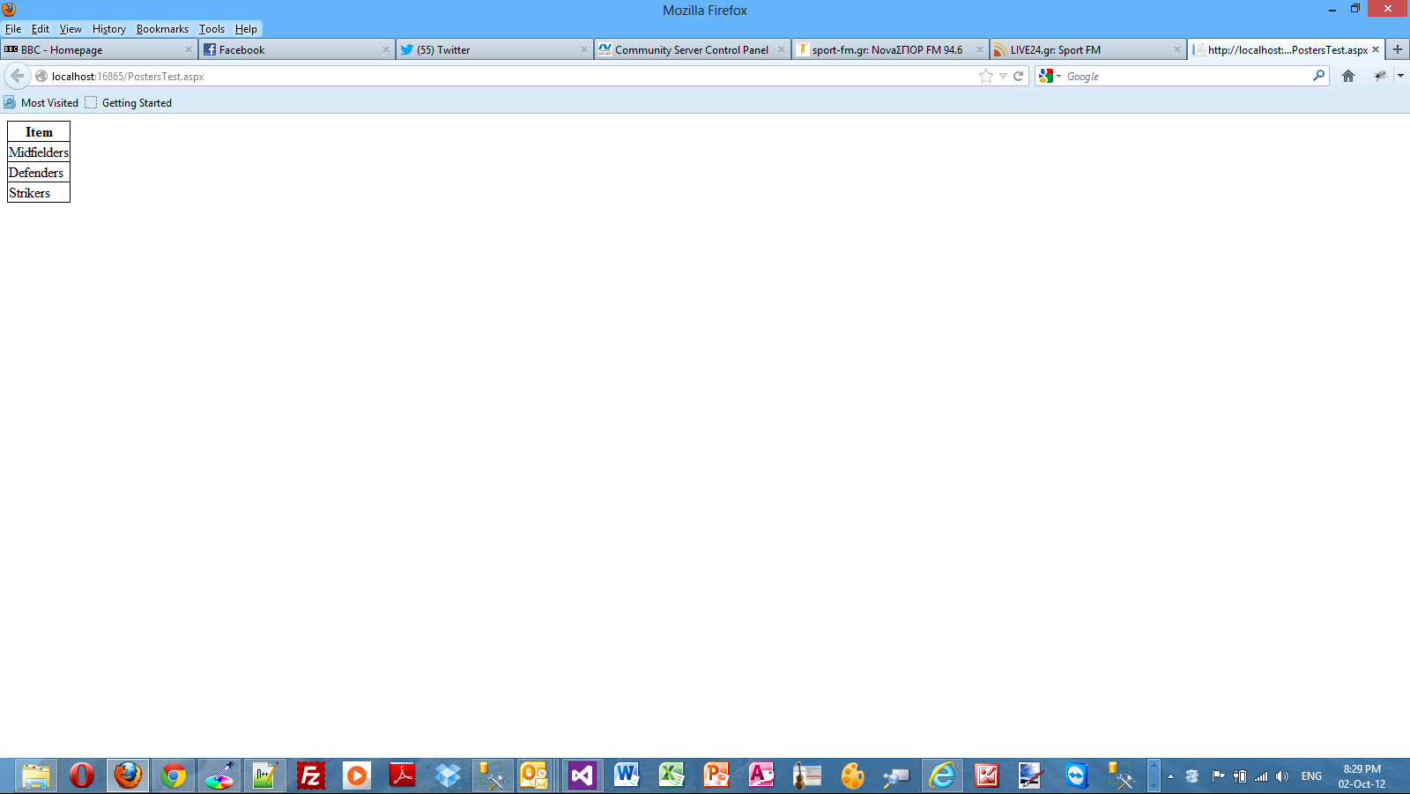Open the ENG language indicator
This screenshot has width=1410, height=794.
[x=1311, y=776]
